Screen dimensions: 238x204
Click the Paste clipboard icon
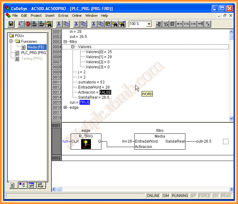108,24
